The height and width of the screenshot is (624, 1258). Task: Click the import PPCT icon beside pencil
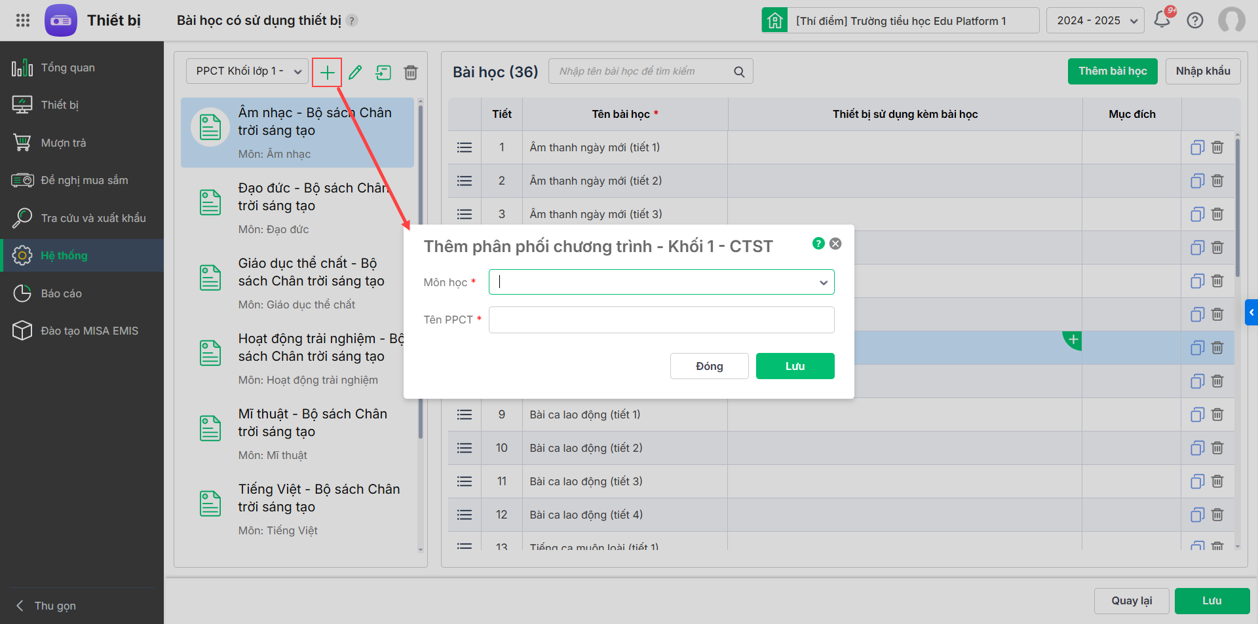(x=383, y=72)
